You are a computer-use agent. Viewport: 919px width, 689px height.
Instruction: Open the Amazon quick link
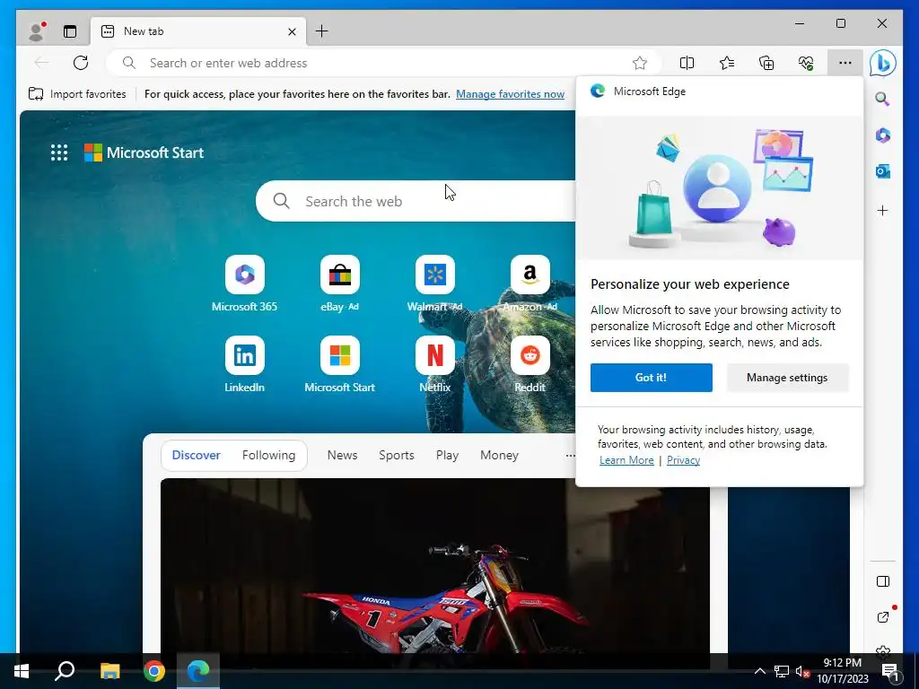tap(530, 283)
